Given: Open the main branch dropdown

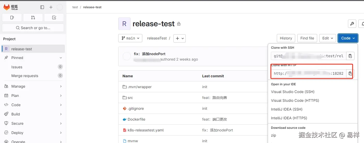Looking at the screenshot, I should pos(130,38).
